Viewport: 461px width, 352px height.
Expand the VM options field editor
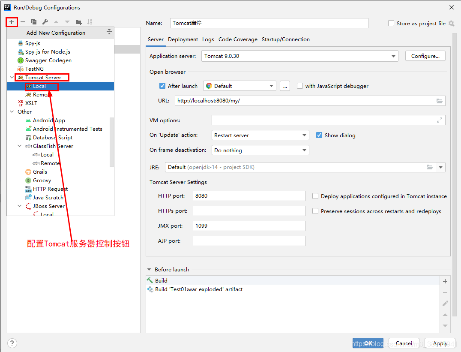click(x=440, y=120)
